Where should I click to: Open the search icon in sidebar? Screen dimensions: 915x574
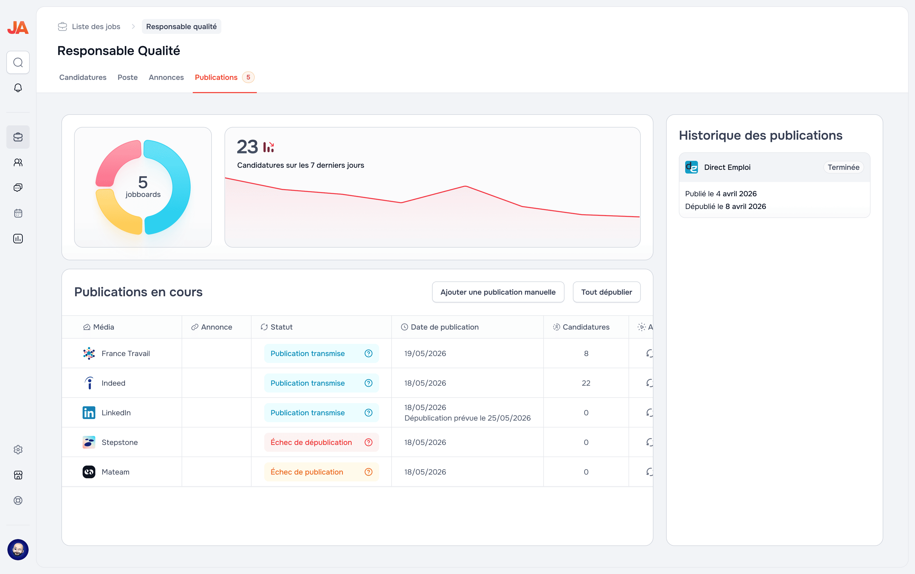tap(18, 62)
